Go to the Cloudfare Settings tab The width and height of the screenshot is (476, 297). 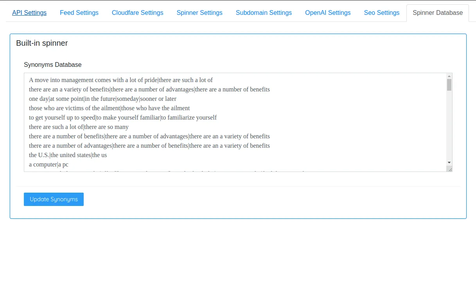point(137,13)
